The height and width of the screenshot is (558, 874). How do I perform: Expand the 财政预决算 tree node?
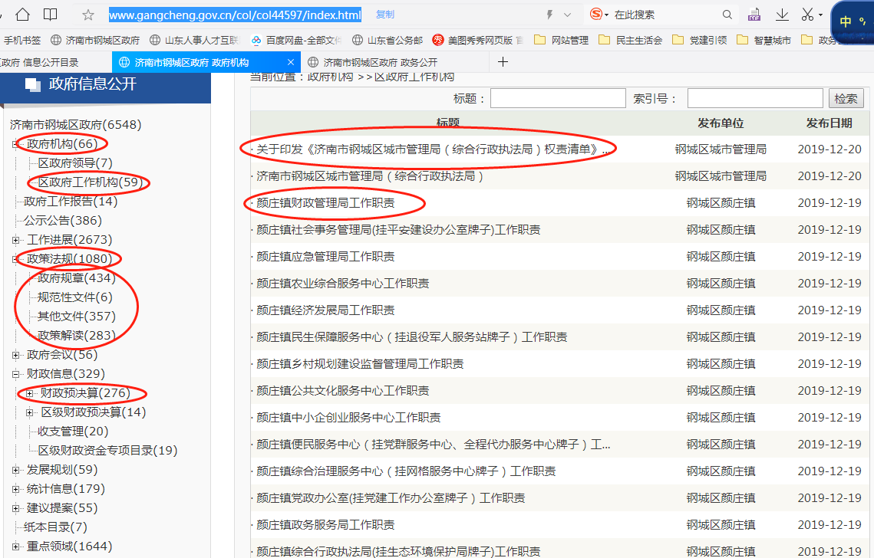click(30, 393)
